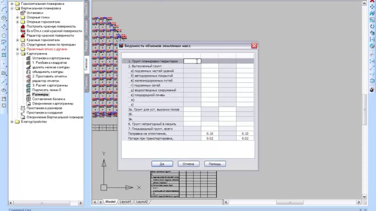Switch to the GeoniCS side tab

tap(87, 9)
